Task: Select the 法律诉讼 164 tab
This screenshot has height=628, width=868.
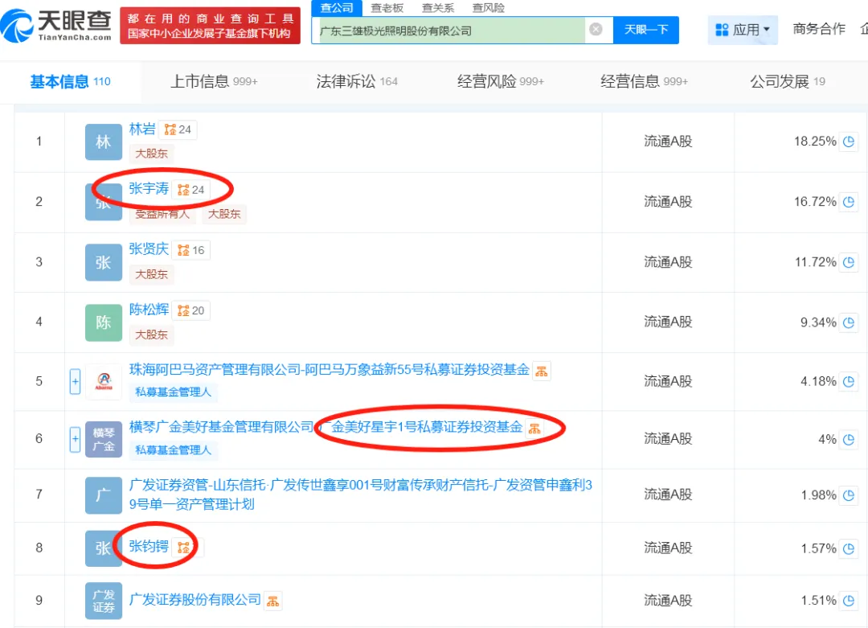Action: tap(357, 82)
